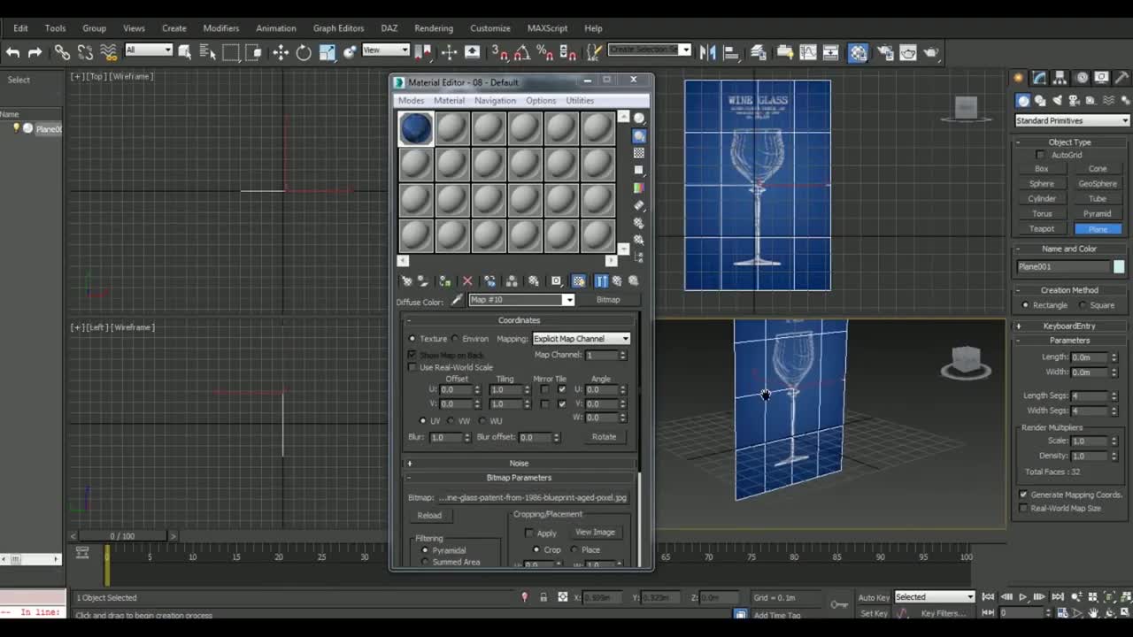
Task: Toggle Show Shaded Material in Viewport icon
Action: click(578, 280)
